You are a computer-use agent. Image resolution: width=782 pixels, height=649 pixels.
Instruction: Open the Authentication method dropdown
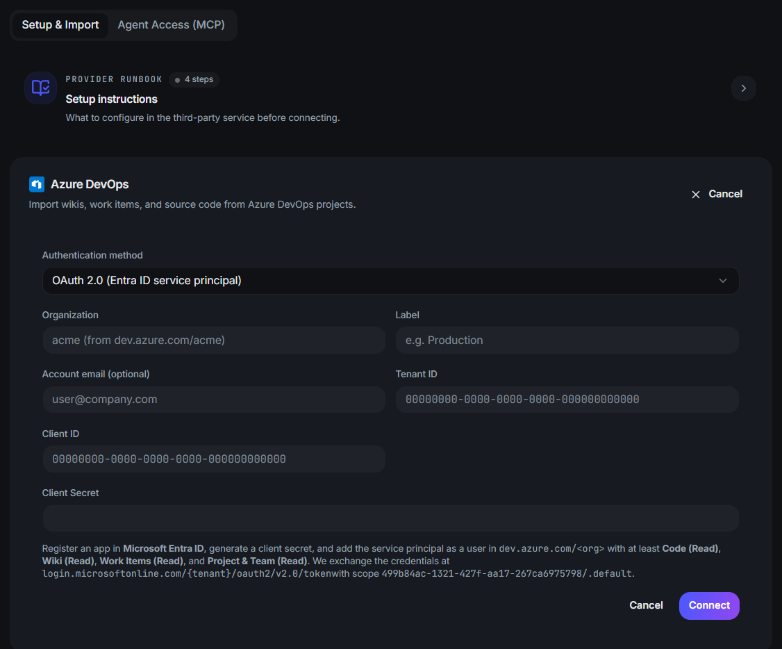coord(390,280)
